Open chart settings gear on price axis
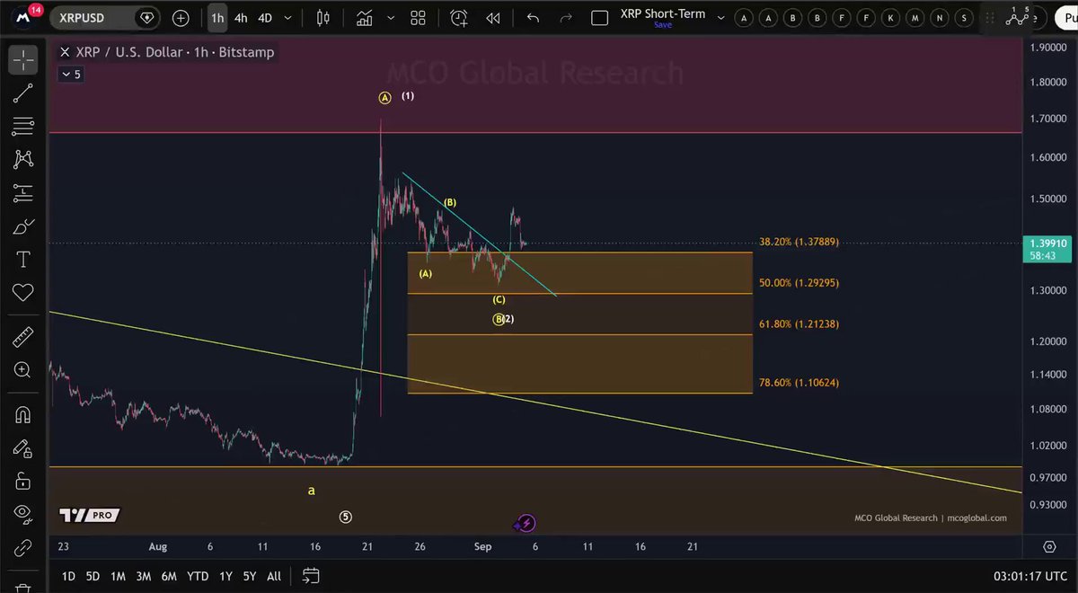 click(x=1049, y=546)
